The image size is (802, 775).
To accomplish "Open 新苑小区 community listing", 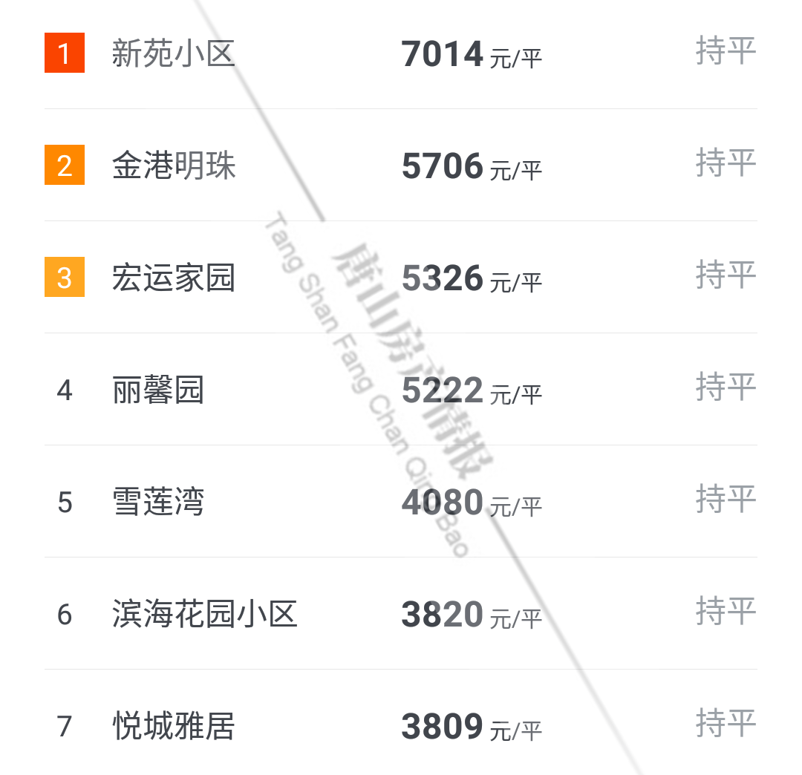I will pyautogui.click(x=173, y=53).
